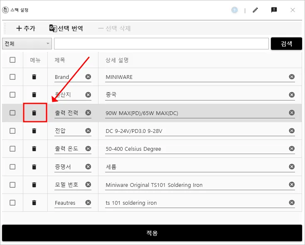Image resolution: width=305 pixels, height=245 pixels.
Task: Click 선택 번역 translate button
Action: (66, 28)
